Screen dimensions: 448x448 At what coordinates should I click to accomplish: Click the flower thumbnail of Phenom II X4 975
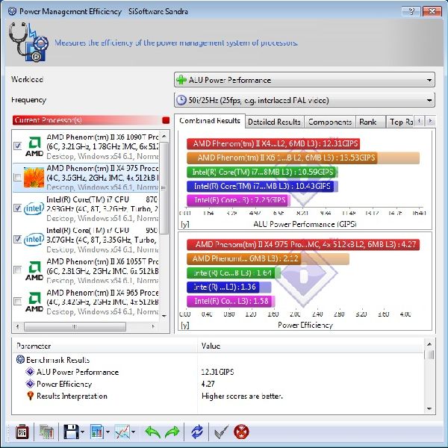pyautogui.click(x=34, y=177)
